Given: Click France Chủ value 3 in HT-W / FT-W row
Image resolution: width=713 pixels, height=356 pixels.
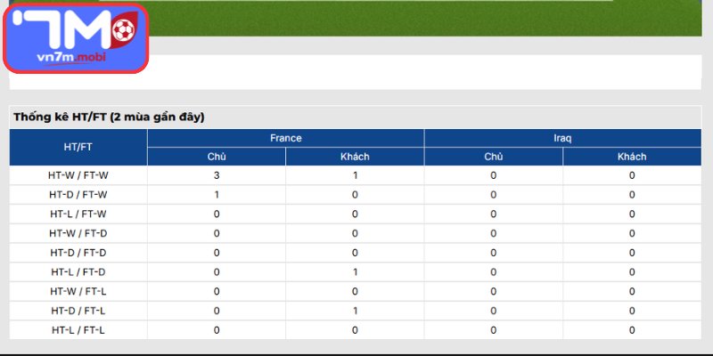Looking at the screenshot, I should [217, 175].
